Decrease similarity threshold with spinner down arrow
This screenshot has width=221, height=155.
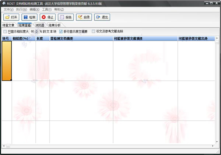click(x=36, y=32)
